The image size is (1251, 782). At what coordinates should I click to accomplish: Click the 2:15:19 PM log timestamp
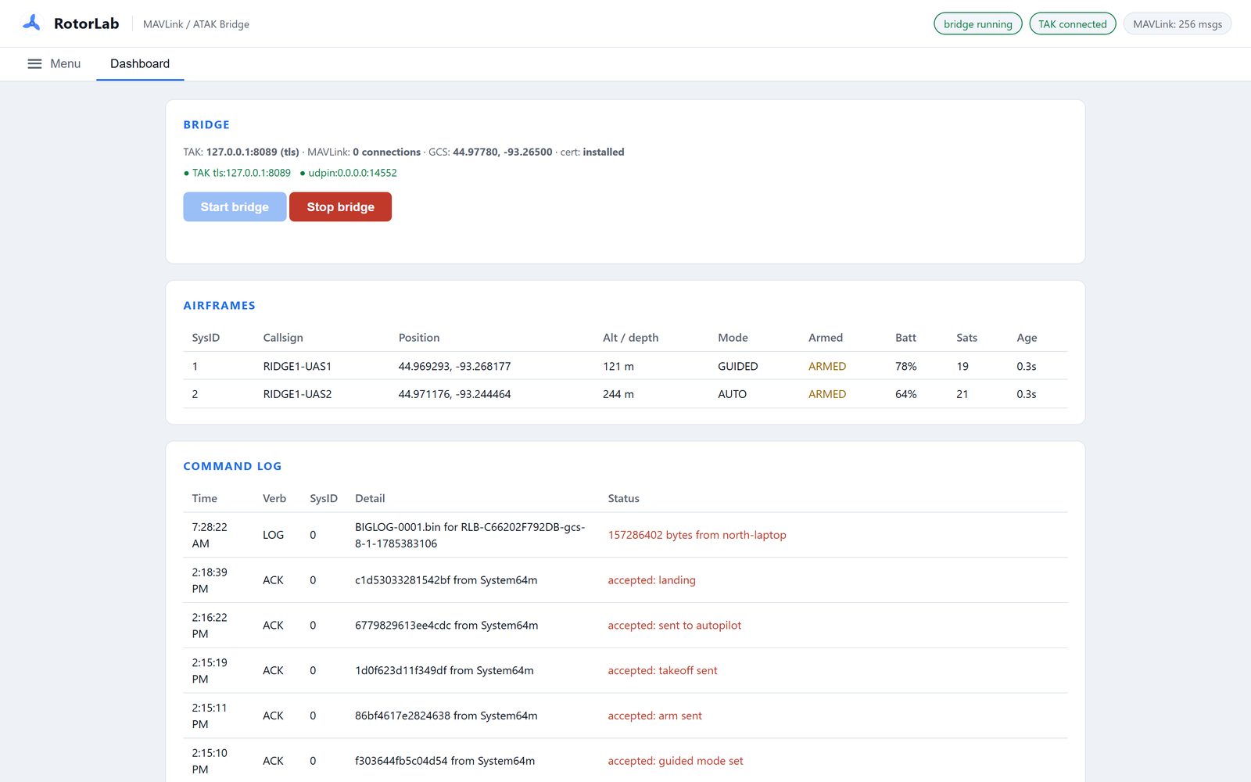(x=210, y=671)
